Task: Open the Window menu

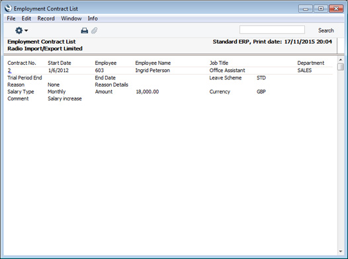Action: (x=71, y=18)
